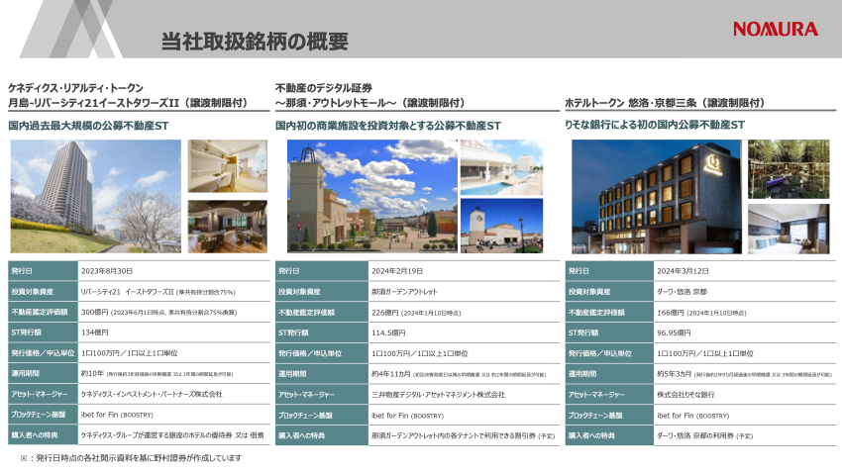Viewport: 842px width, 473px height.
Task: Open the hotel night exterior photo
Action: click(656, 197)
